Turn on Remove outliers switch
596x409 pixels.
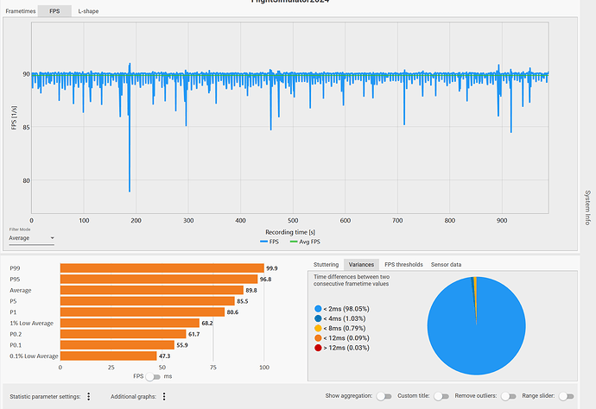508,396
